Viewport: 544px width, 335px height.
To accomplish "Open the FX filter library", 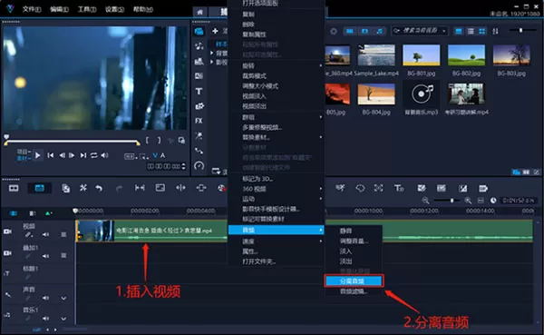I will click(199, 121).
